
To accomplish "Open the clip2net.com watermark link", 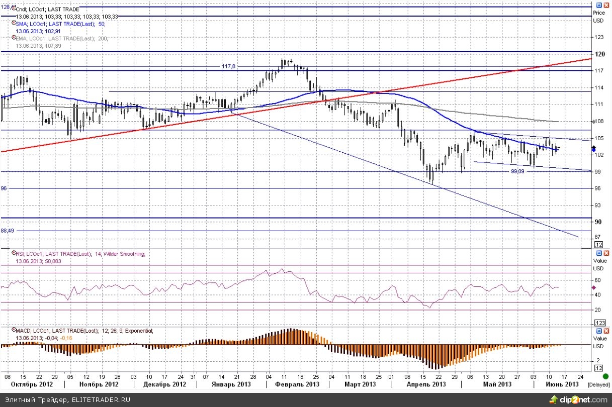I will coord(578,400).
